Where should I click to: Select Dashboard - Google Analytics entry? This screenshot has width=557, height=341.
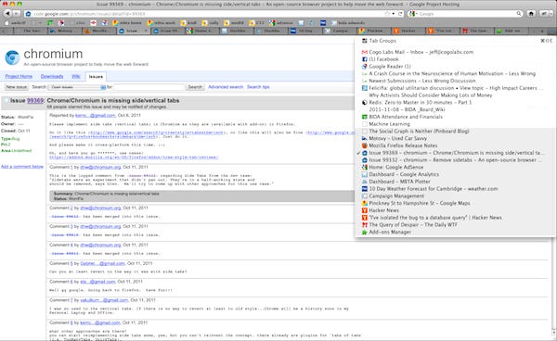455,174
